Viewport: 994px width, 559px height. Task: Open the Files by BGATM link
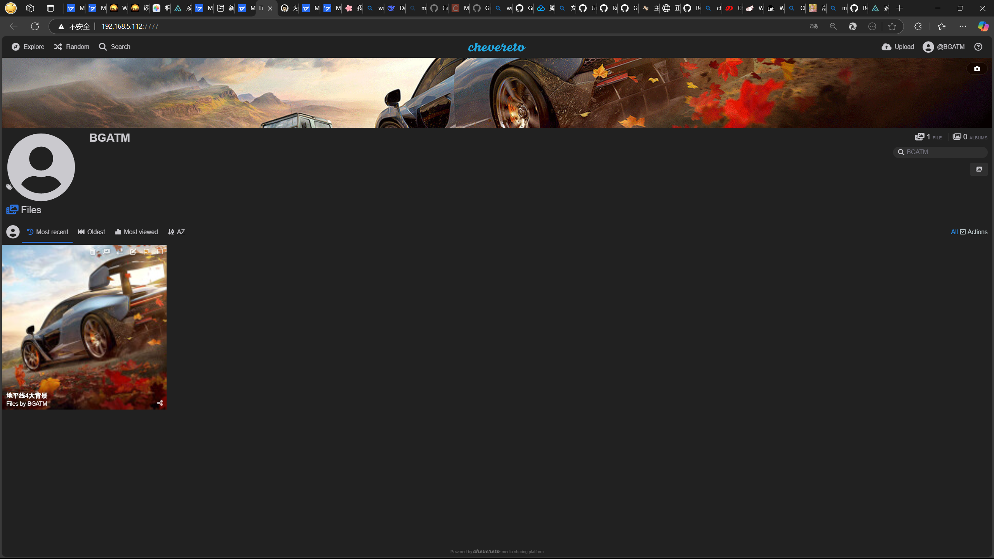pos(27,404)
